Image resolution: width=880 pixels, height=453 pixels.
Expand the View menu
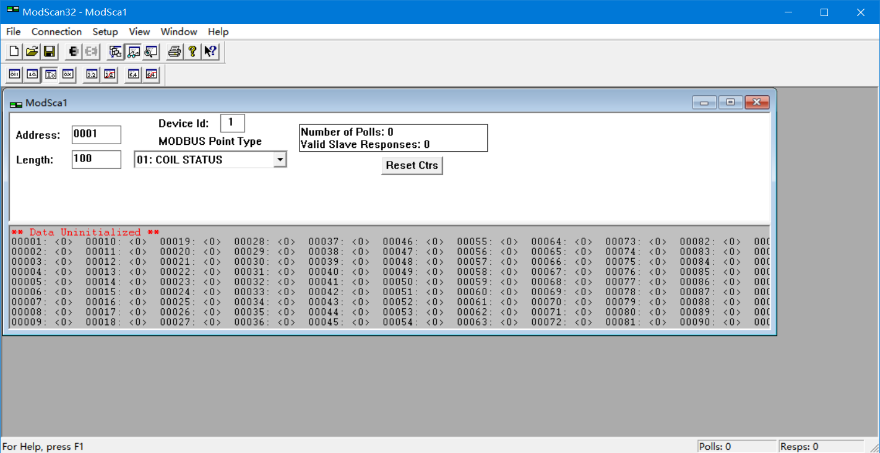pyautogui.click(x=139, y=32)
